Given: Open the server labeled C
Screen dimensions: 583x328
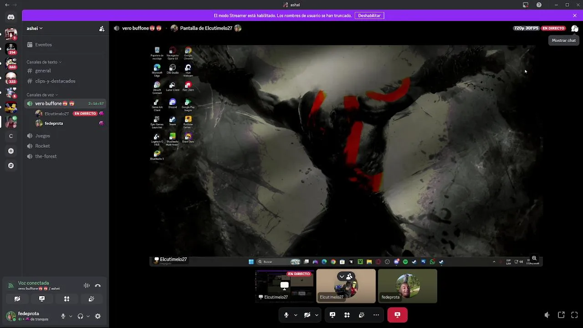Looking at the screenshot, I should tap(11, 136).
